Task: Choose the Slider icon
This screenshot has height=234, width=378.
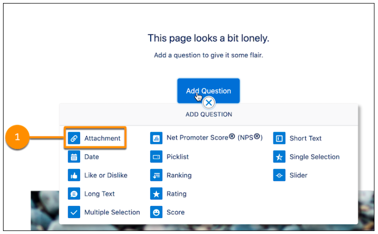Action: point(279,175)
